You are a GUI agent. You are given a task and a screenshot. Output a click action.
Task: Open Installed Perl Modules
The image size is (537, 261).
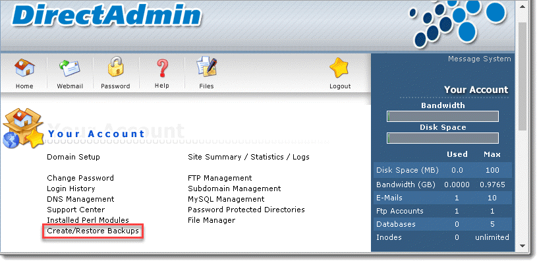point(88,220)
